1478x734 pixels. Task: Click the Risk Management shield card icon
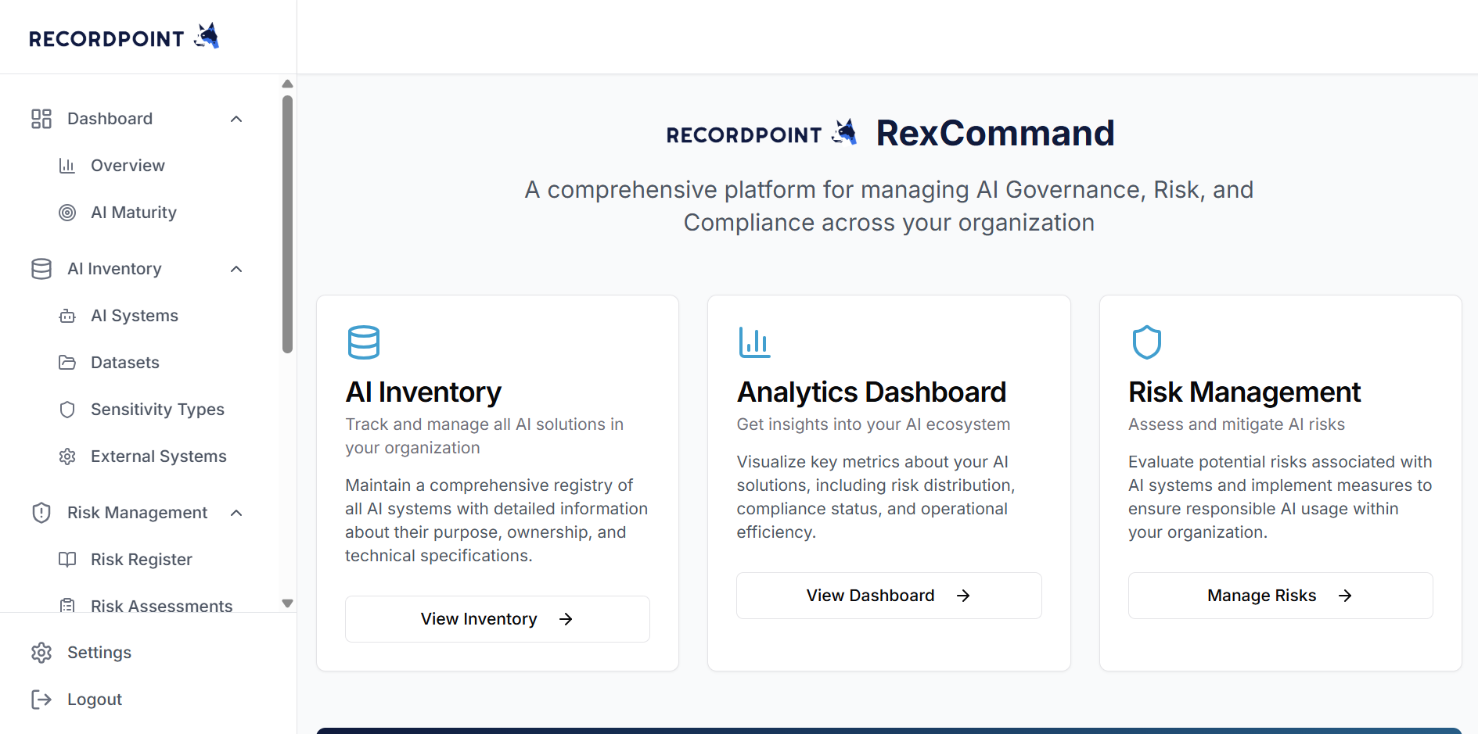point(1146,342)
